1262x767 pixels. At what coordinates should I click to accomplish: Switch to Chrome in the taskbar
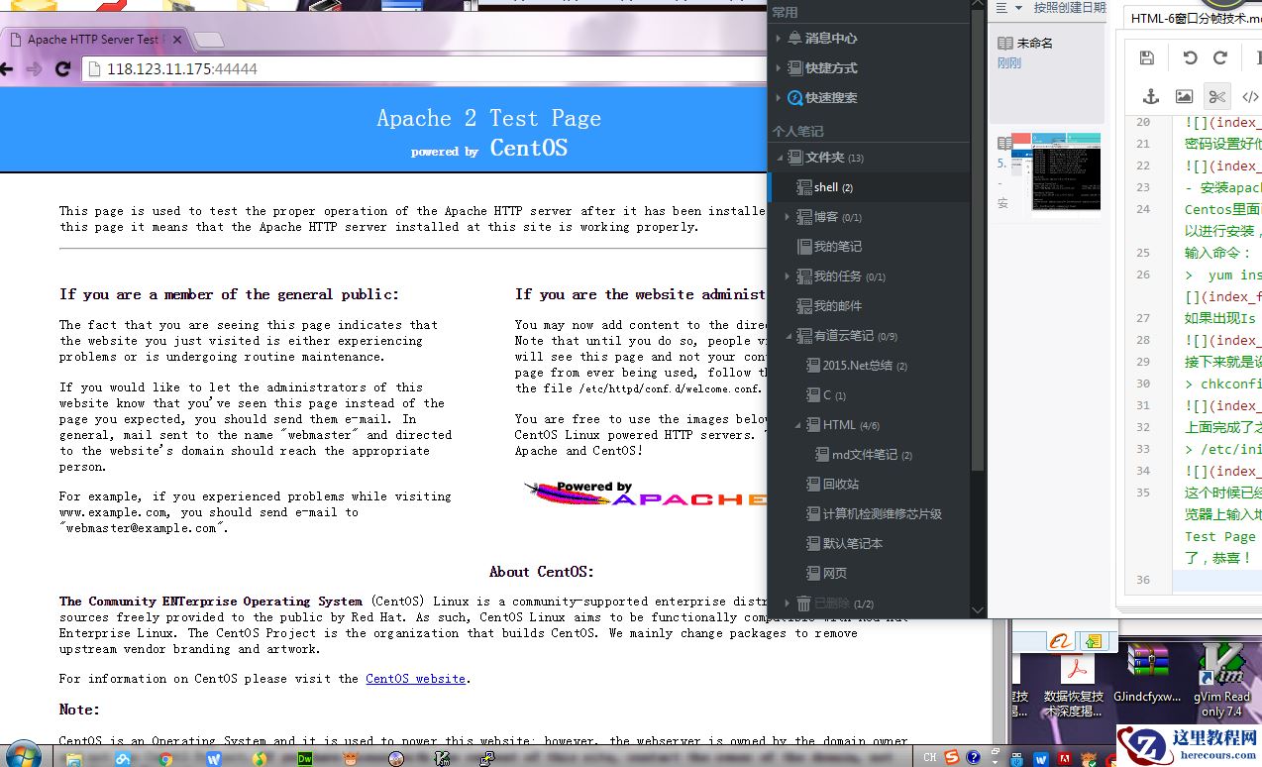coord(166,759)
